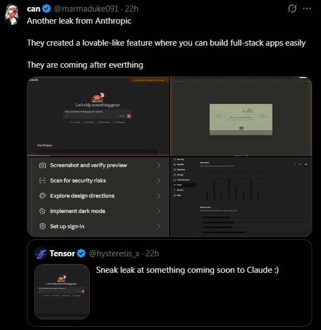The image size is (321, 330).
Task: Click Tensor's verified badge
Action: 81,253
